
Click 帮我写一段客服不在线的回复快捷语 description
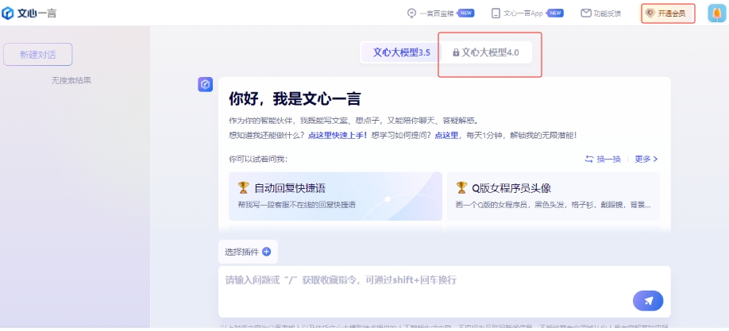(x=297, y=205)
